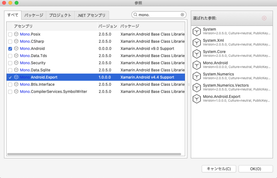Click into the mono. search field
277x178 pixels.
tap(159, 15)
